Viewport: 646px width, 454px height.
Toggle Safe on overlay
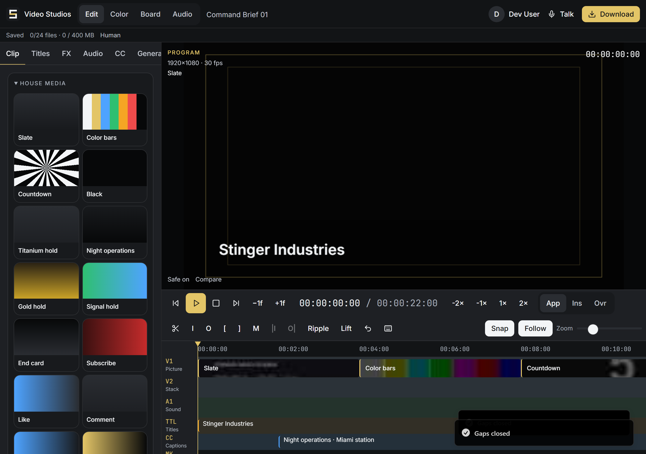(x=178, y=279)
